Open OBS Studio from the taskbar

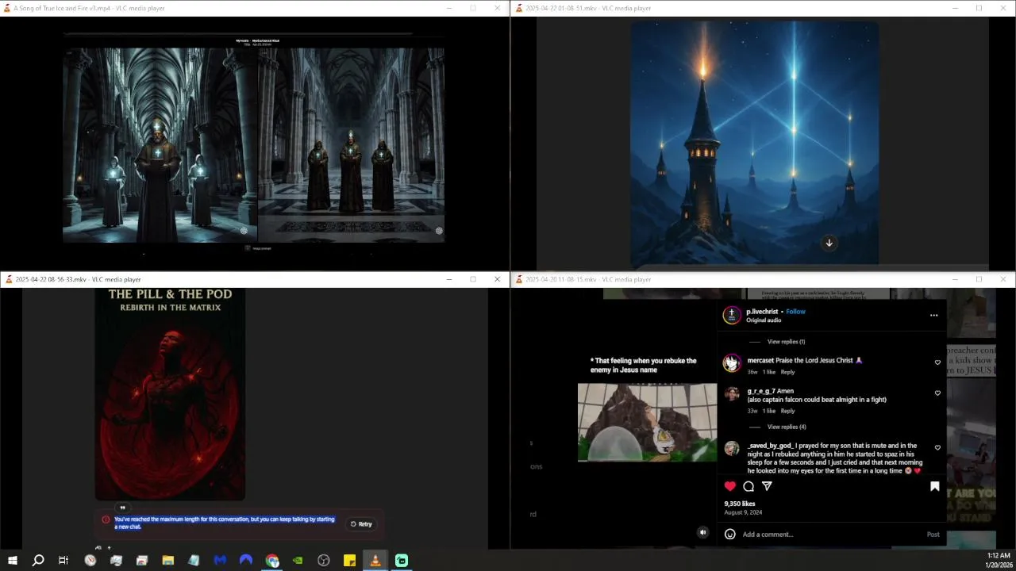tap(324, 561)
